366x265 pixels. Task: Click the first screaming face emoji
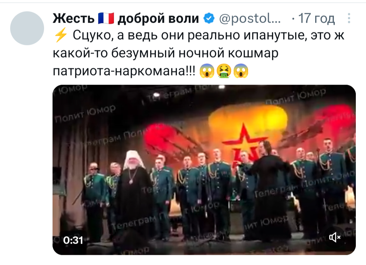pos(207,71)
